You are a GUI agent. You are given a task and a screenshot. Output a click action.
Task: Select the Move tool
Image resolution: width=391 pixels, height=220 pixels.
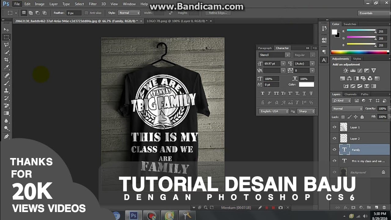[x=6, y=30]
